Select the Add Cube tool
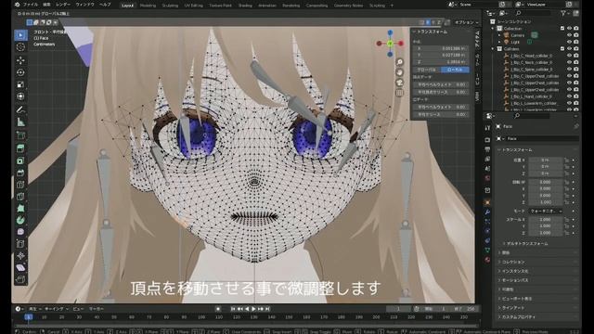The width and height of the screenshot is (594, 334). point(20,135)
